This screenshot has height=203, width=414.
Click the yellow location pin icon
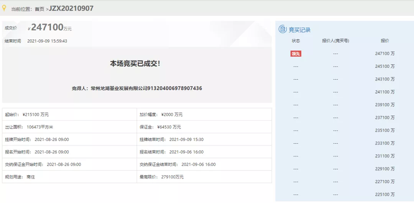[x=4, y=8]
